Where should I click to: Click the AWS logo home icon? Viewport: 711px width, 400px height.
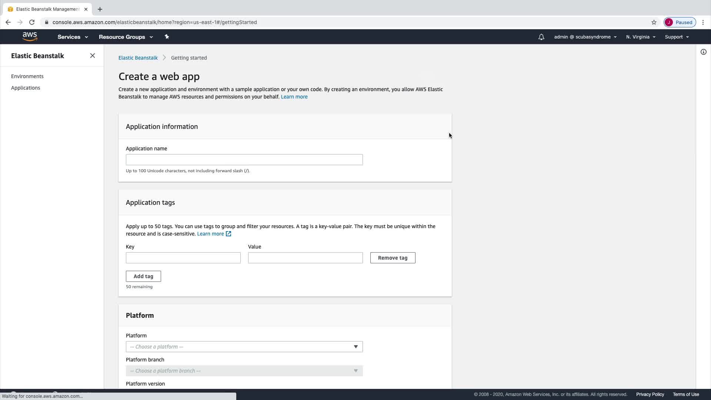[x=30, y=37]
